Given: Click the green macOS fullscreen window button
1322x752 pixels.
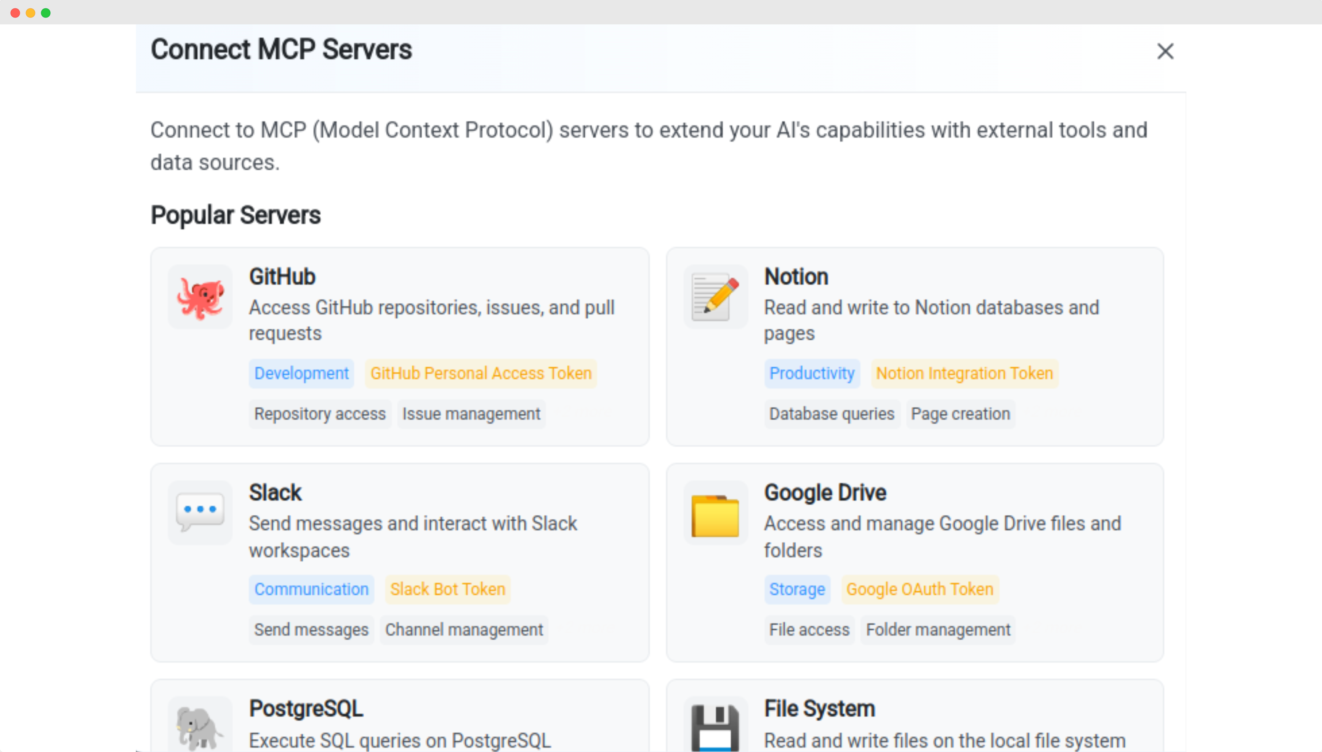Looking at the screenshot, I should coord(45,13).
